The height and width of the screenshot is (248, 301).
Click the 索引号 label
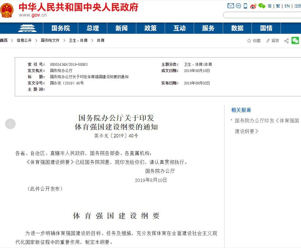point(36,65)
